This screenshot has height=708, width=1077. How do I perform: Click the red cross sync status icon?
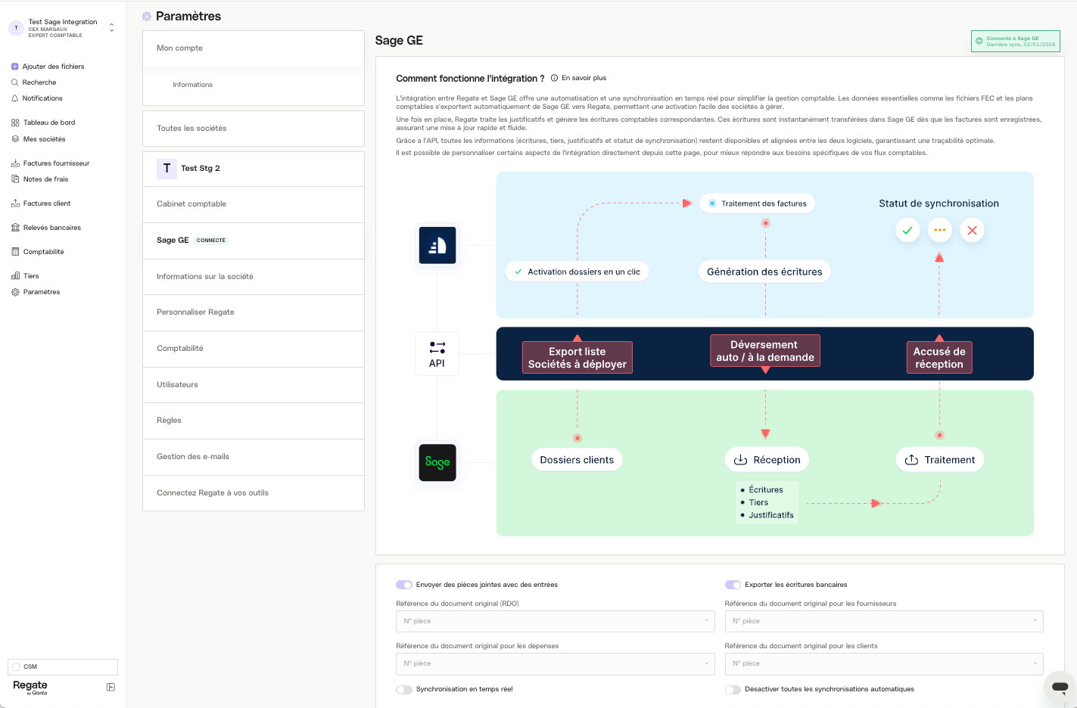tap(973, 230)
